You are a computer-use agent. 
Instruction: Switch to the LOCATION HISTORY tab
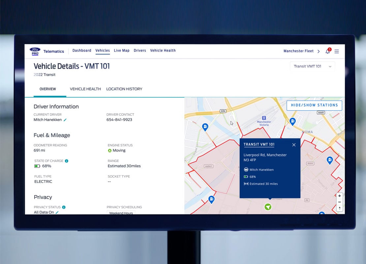pyautogui.click(x=124, y=89)
